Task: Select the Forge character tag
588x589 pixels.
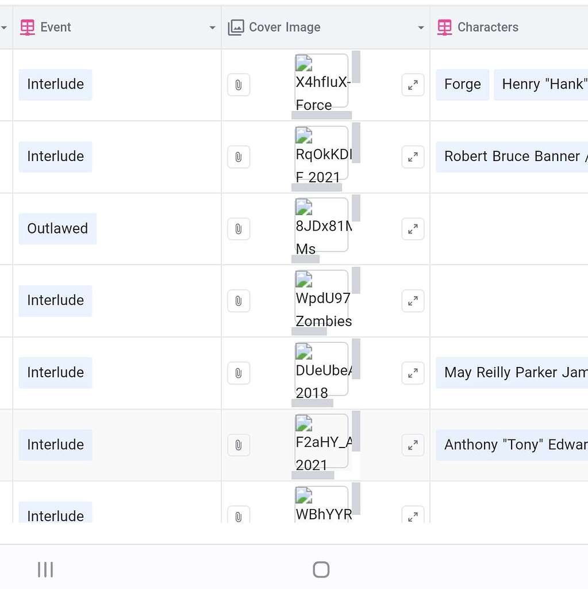Action: pyautogui.click(x=462, y=84)
